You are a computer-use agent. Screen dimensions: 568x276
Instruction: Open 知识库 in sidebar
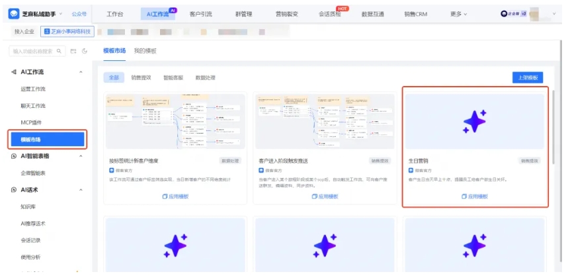point(28,207)
